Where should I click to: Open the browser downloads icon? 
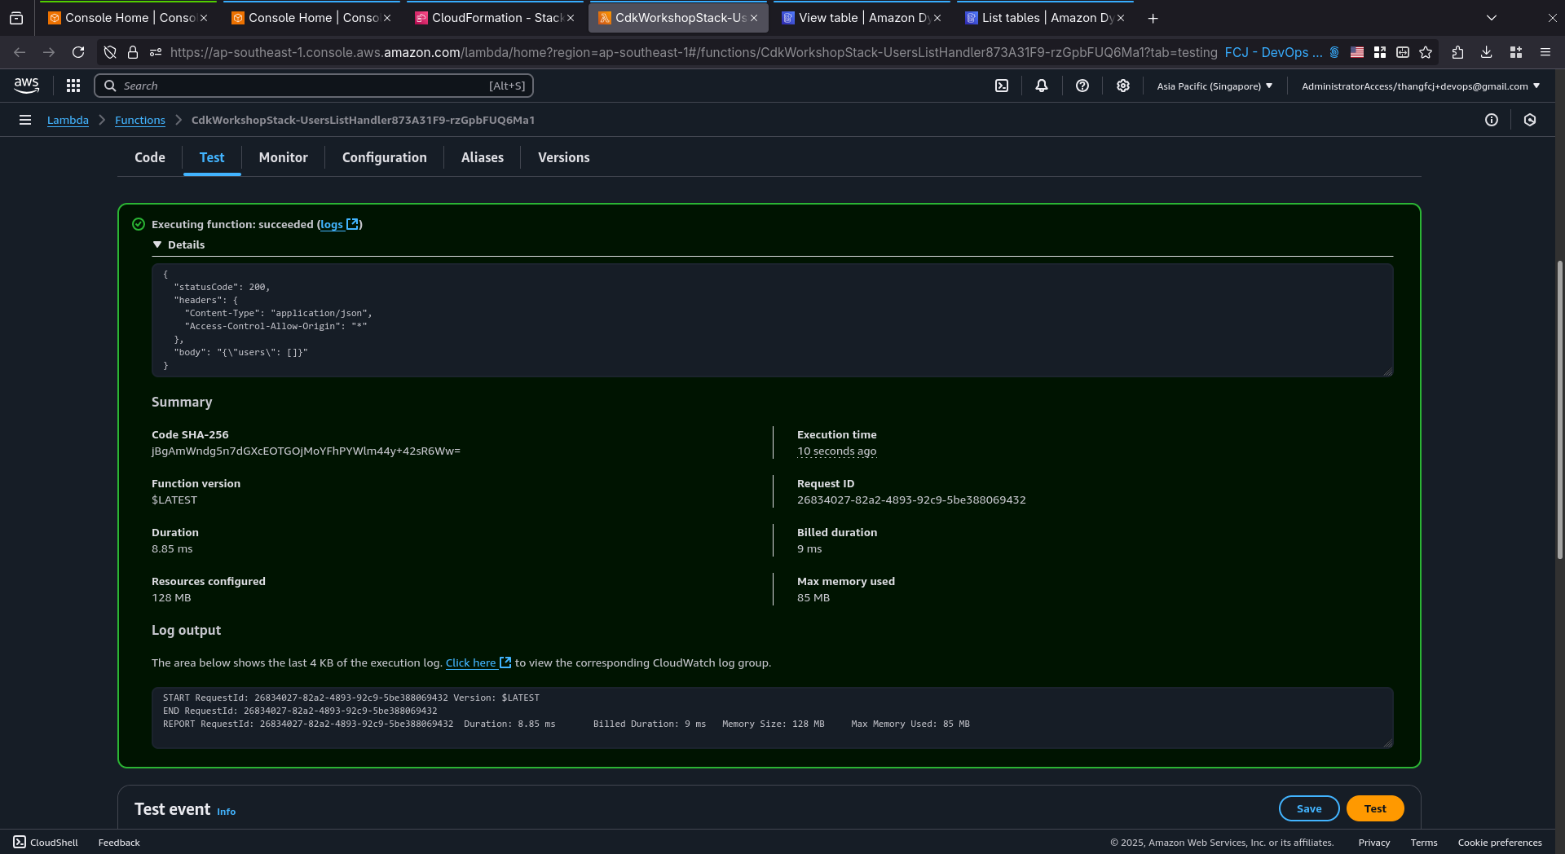(x=1487, y=52)
